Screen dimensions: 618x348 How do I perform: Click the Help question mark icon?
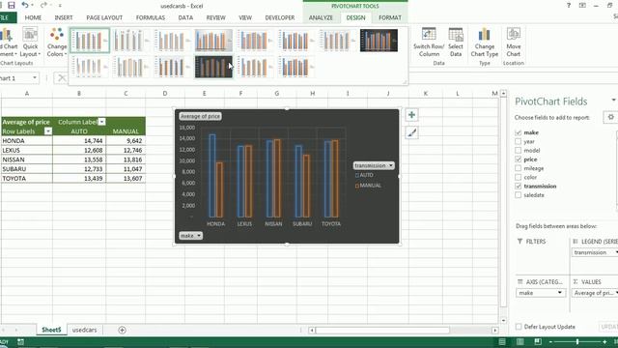(x=569, y=6)
